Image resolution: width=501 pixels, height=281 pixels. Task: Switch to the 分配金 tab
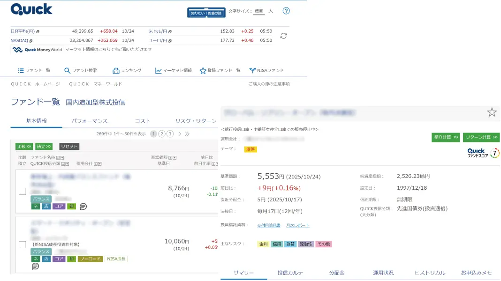tap(337, 273)
